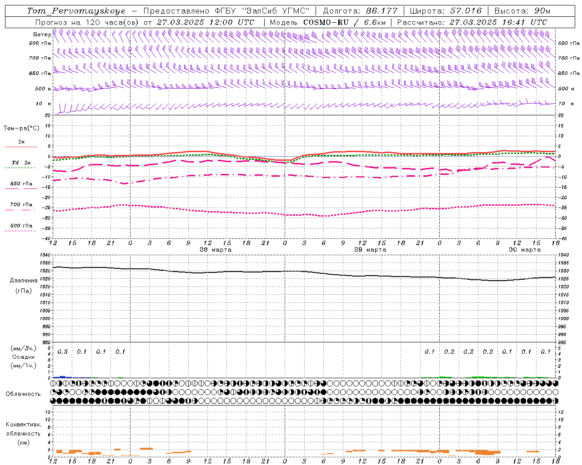Click the Конвективн. panel label
The height and width of the screenshot is (465, 582).
(x=24, y=425)
